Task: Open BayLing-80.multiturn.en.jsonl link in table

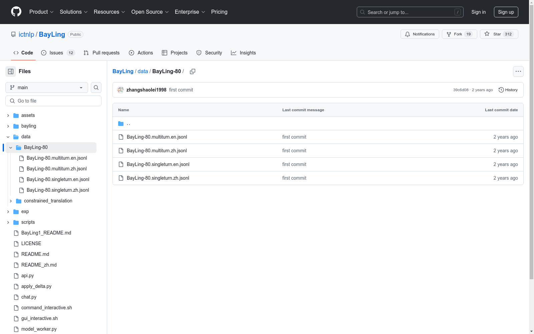Action: pos(157,137)
